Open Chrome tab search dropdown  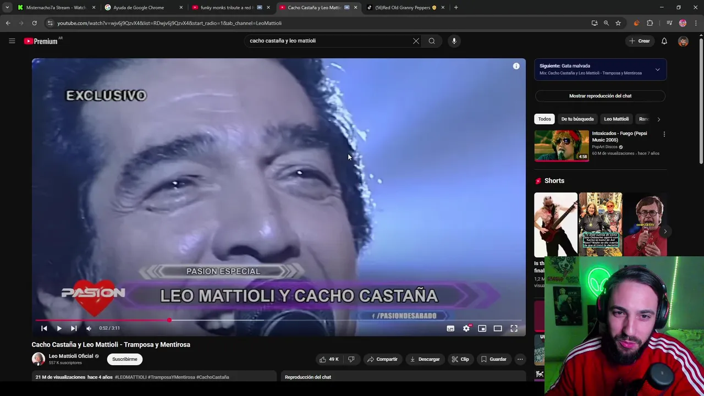(7, 8)
